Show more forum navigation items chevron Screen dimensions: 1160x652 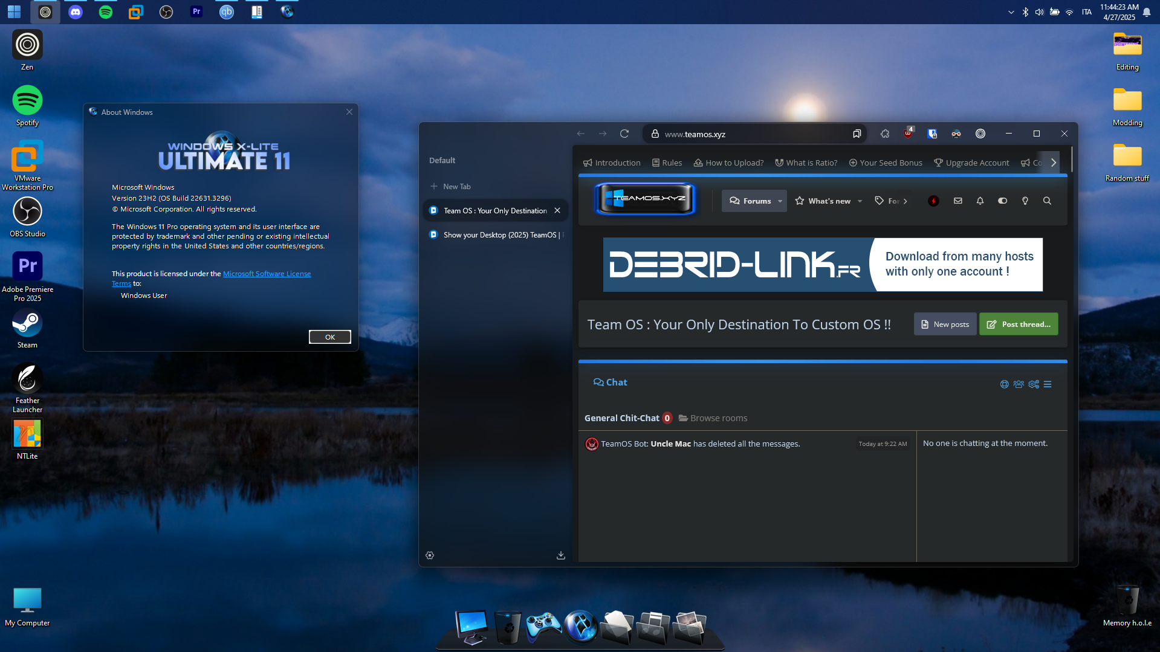pyautogui.click(x=906, y=201)
